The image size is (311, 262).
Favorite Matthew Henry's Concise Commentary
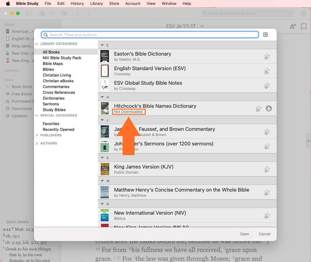click(x=267, y=192)
